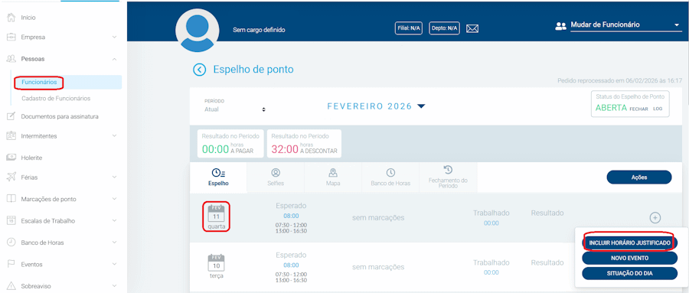Click the NOVO EVENTO button
This screenshot has width=689, height=293.
point(630,258)
